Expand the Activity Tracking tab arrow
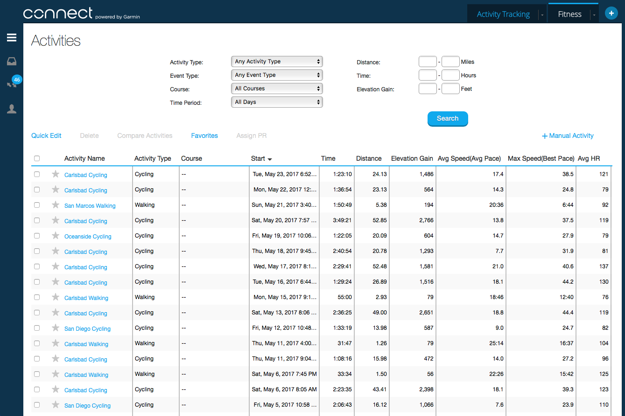 (542, 15)
